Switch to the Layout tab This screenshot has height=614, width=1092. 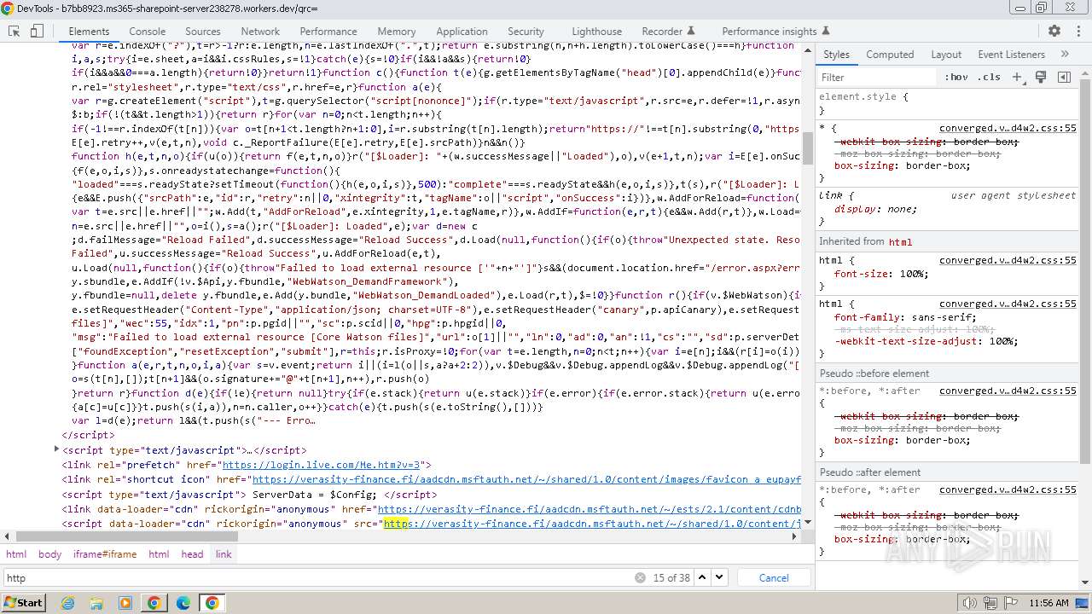[x=946, y=54]
